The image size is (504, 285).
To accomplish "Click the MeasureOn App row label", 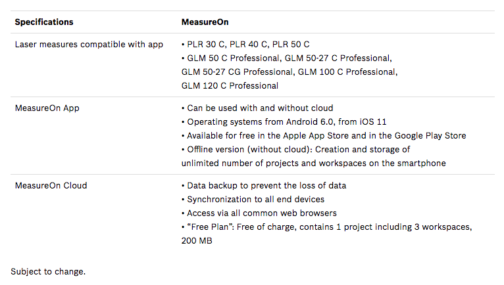I will 47,108.
